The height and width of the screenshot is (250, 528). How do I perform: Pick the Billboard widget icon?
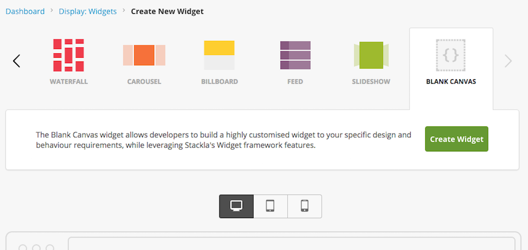click(x=219, y=55)
